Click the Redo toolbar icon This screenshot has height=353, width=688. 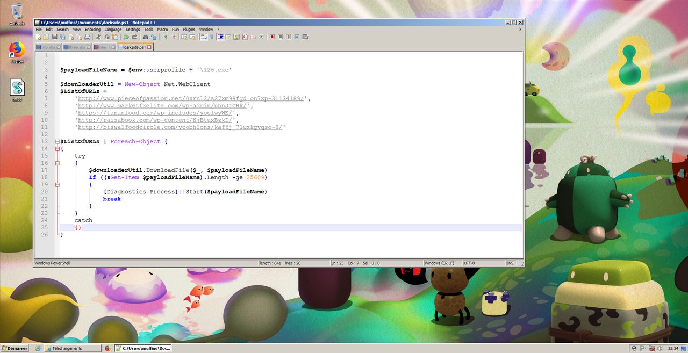[x=134, y=37]
